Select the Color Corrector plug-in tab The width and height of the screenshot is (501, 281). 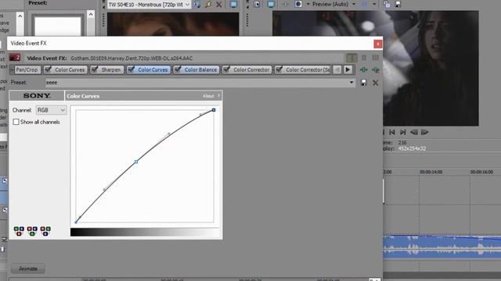click(251, 69)
